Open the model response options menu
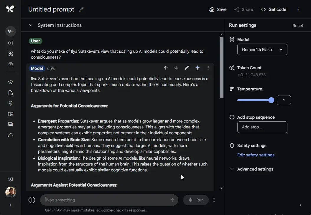 pyautogui.click(x=208, y=68)
